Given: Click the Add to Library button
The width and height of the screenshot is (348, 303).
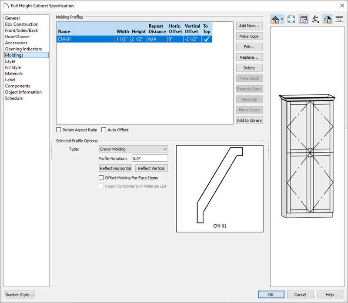Looking at the screenshot, I should pos(249,120).
